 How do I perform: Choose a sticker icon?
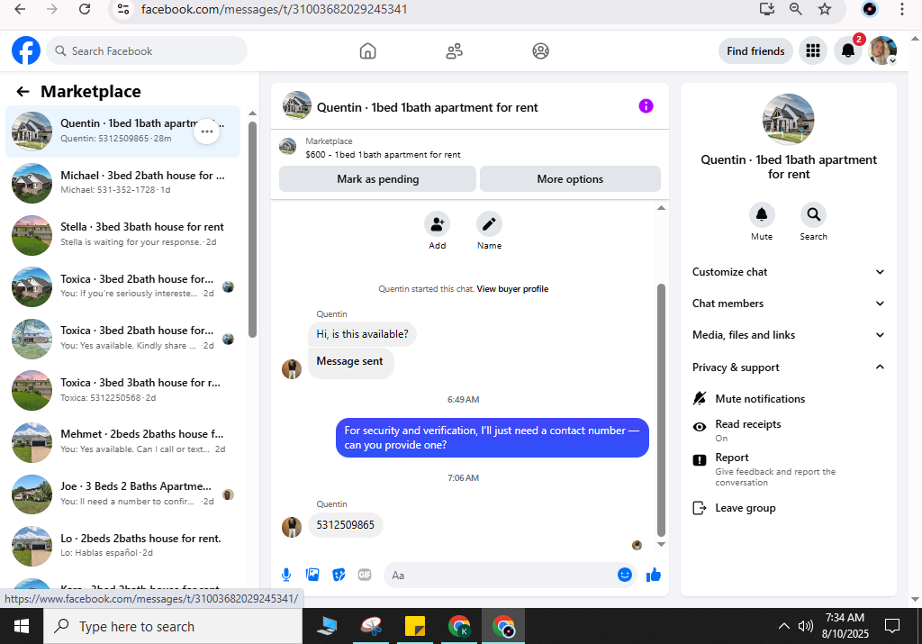339,575
